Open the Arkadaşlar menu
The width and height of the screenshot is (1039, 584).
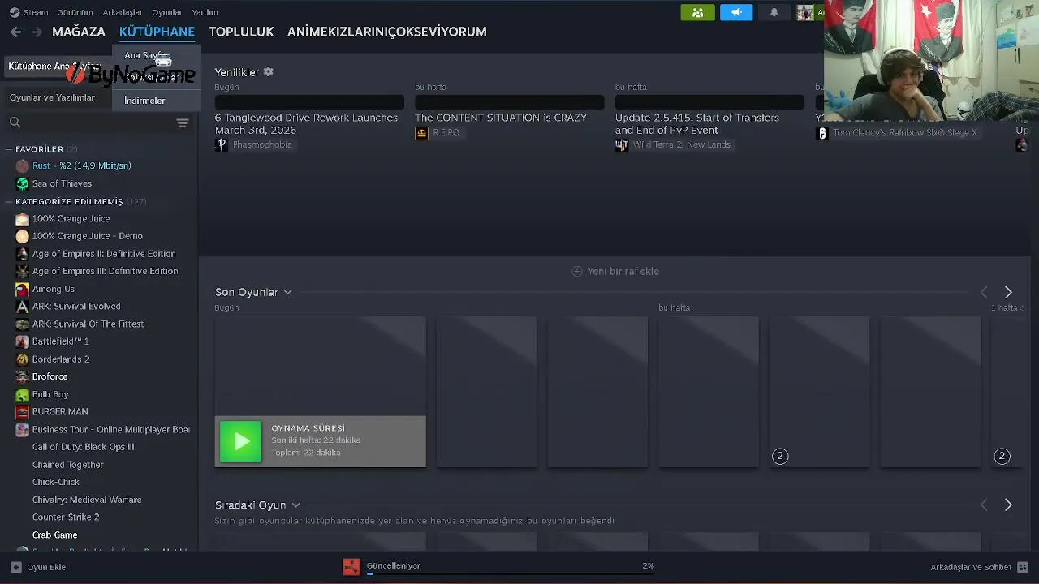[x=122, y=12]
